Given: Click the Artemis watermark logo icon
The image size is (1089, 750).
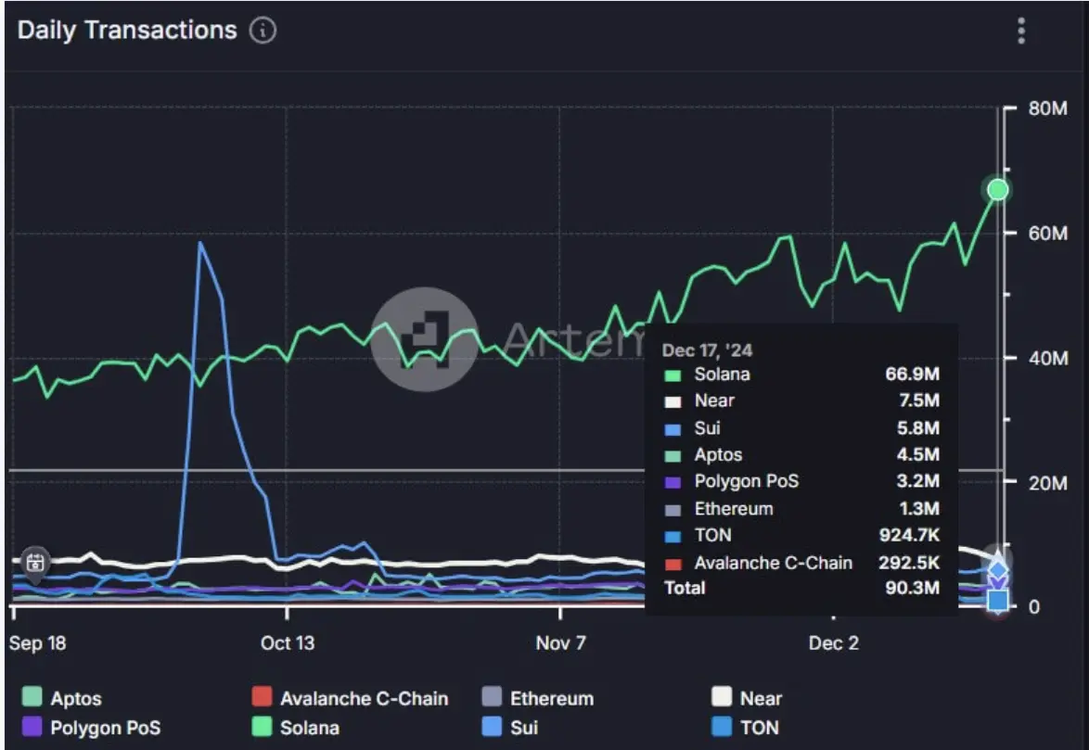Looking at the screenshot, I should (x=425, y=334).
